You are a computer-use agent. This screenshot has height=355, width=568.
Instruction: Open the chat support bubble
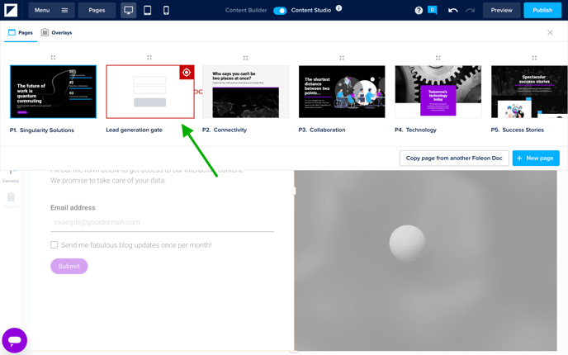[14, 339]
